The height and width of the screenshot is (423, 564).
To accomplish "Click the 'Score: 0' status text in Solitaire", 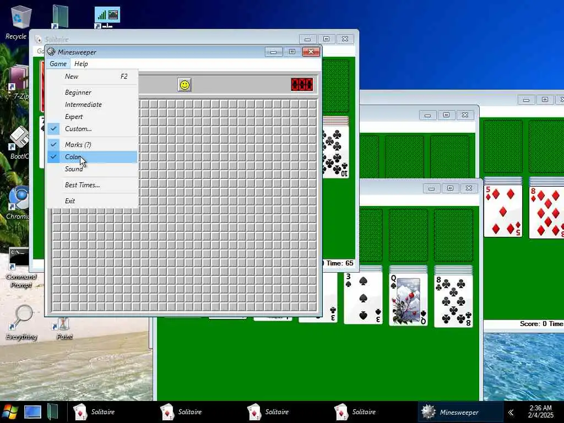I will 533,324.
